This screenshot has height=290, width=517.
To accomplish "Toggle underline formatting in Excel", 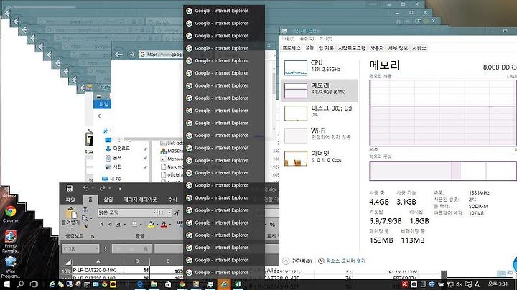I will point(117,225).
